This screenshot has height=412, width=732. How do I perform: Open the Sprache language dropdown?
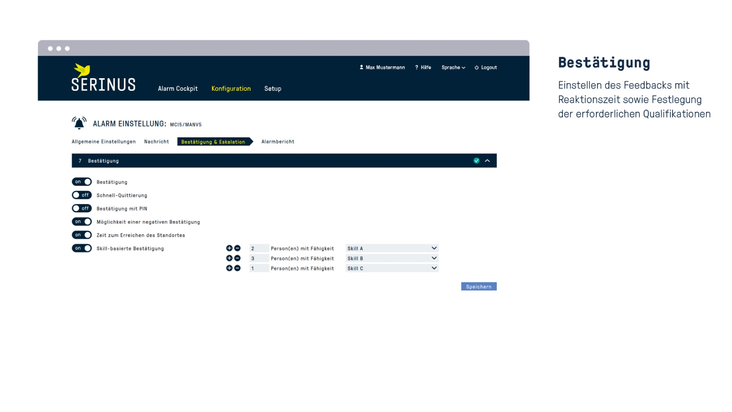pos(453,68)
